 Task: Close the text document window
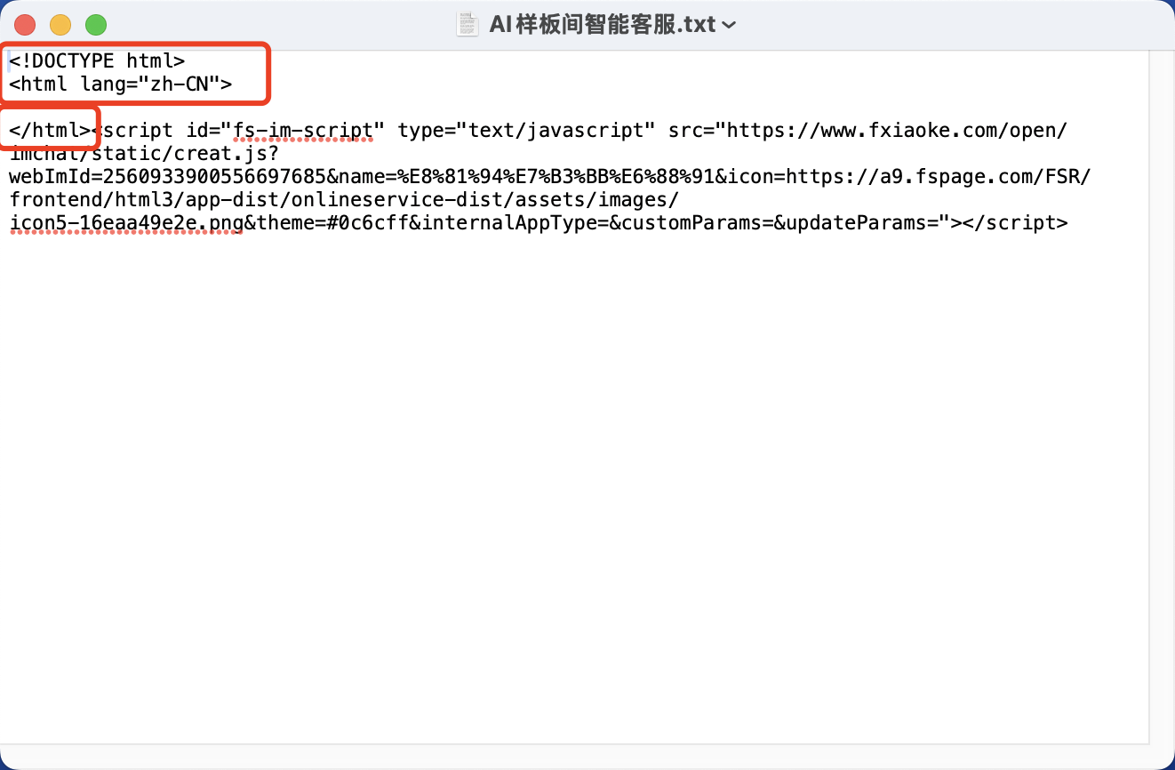[x=25, y=25]
